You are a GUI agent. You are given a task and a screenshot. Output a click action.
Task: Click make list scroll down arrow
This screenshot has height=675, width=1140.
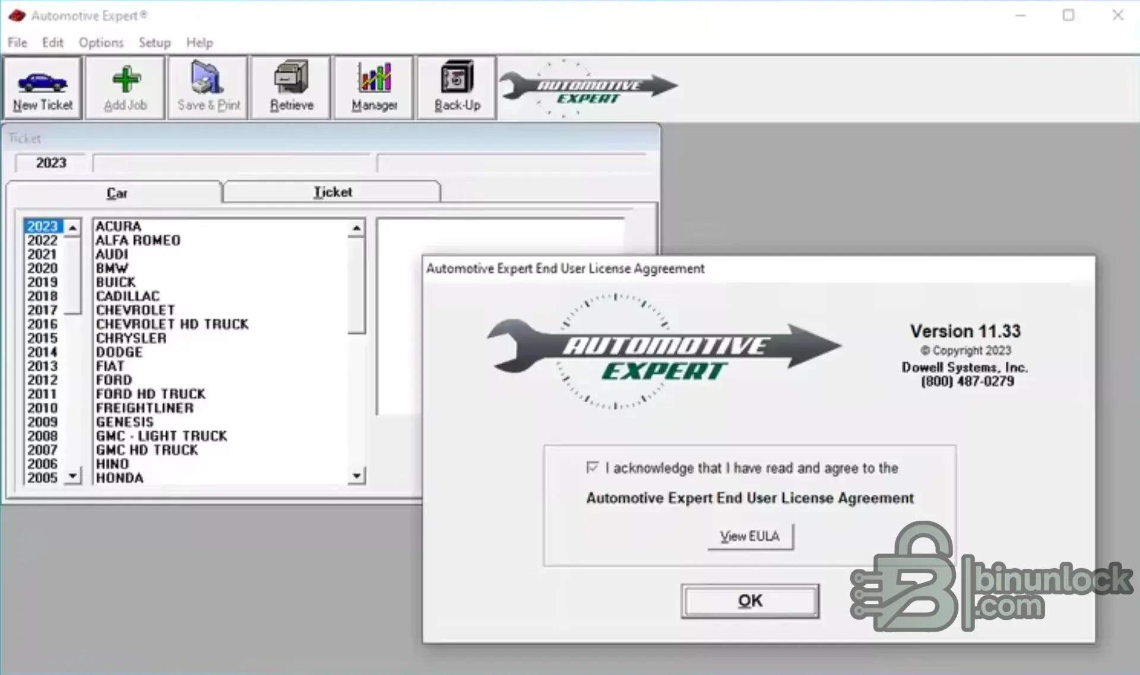(x=356, y=476)
